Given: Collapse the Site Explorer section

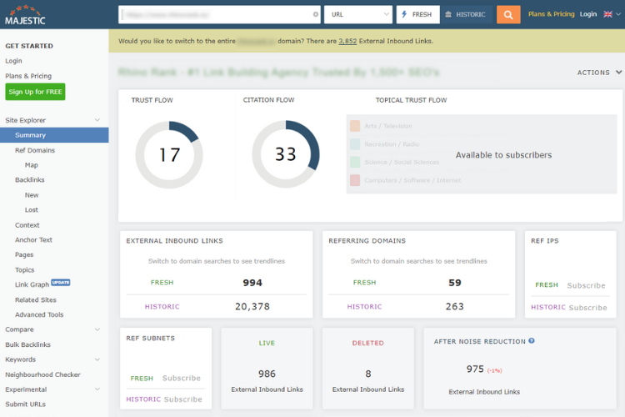Looking at the screenshot, I should point(97,120).
